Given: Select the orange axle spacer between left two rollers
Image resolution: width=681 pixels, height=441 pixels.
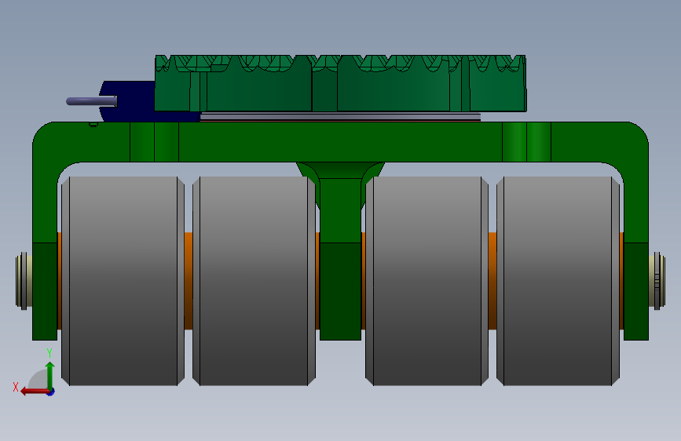Looking at the screenshot, I should (x=189, y=281).
